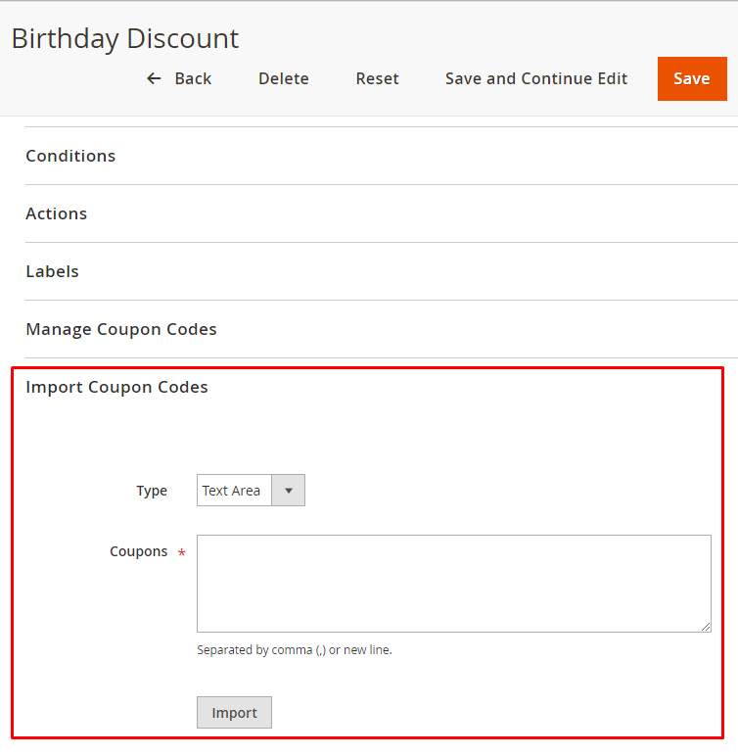This screenshot has height=756, width=738.
Task: Delete the Birthday Discount rule
Action: 283,78
